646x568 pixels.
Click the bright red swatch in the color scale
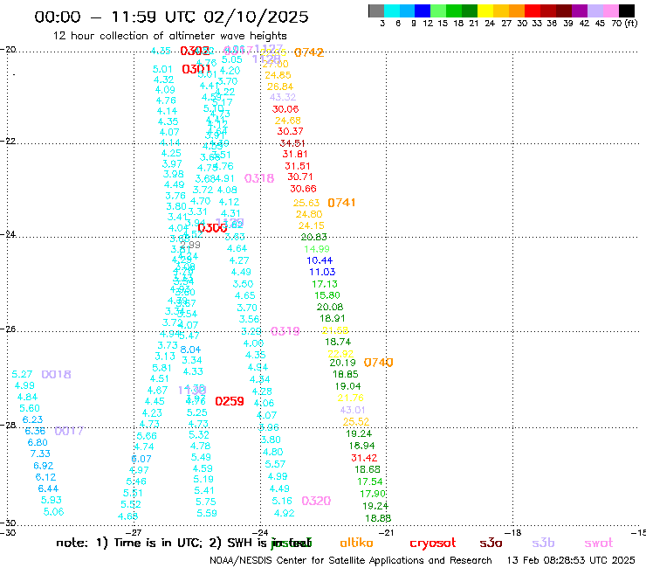tap(533, 10)
